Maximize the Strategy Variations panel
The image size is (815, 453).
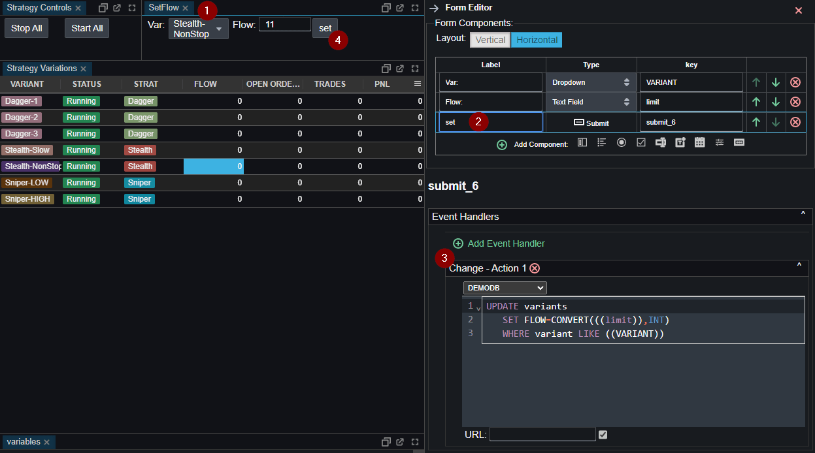click(414, 69)
